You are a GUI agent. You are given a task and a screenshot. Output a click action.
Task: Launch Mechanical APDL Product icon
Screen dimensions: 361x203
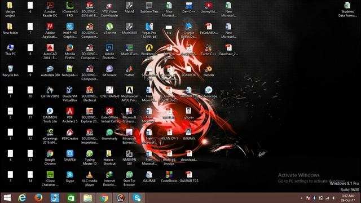(129, 94)
